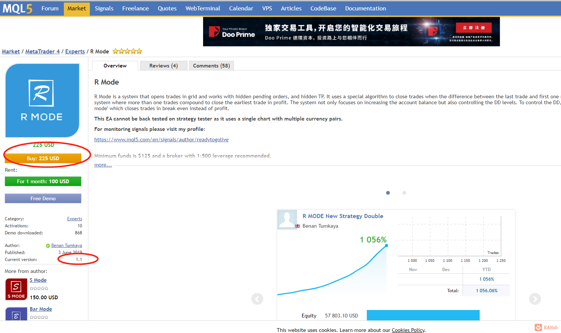This screenshot has height=333, width=561.
Task: Click the Equity progress bar
Action: pos(423,315)
